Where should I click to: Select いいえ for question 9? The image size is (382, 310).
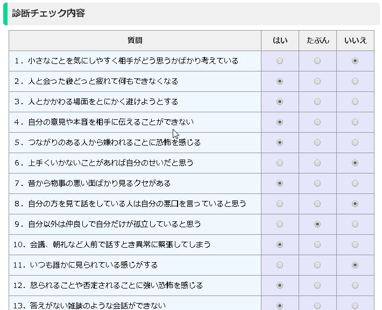pos(355,224)
